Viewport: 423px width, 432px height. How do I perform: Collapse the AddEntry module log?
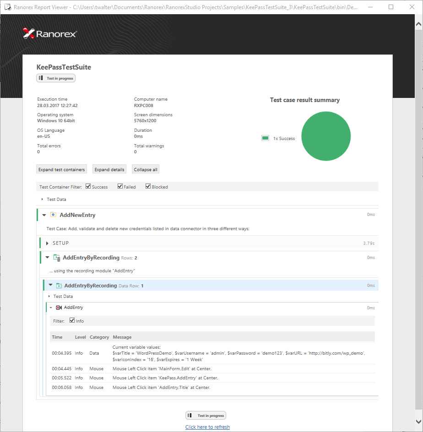click(51, 308)
